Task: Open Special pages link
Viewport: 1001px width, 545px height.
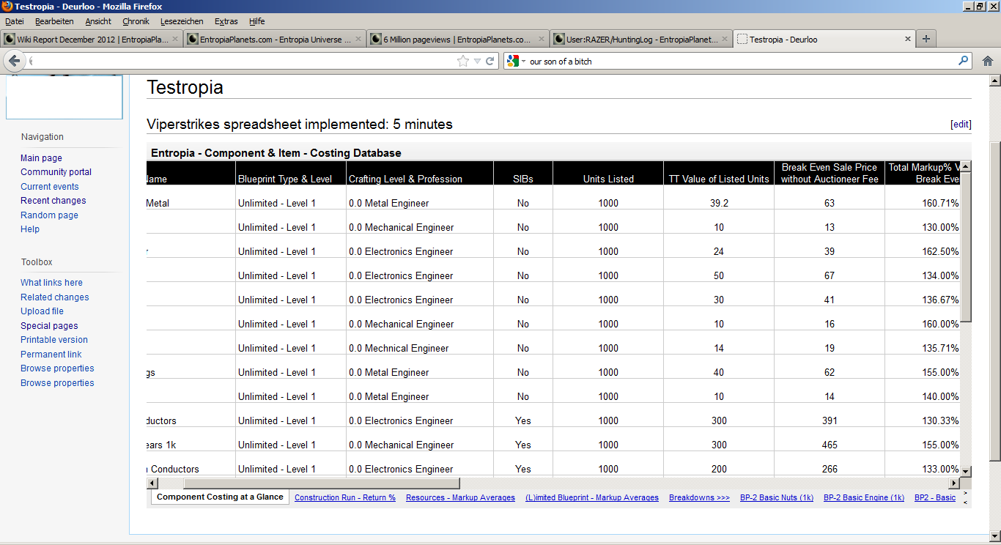Action: coord(49,326)
